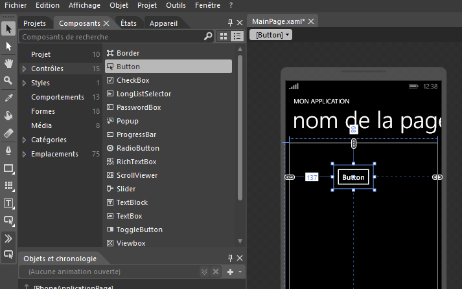Select the Eyedropper tool
Viewport: 462px width, 289px height.
[8, 98]
